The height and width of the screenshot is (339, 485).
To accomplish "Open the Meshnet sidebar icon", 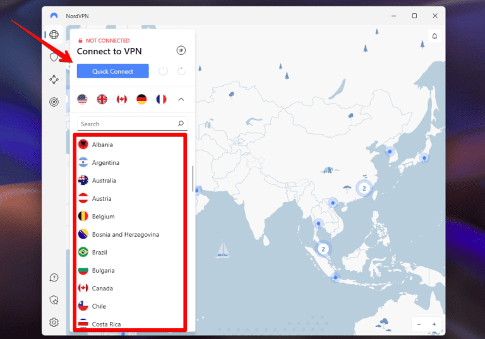I will pyautogui.click(x=54, y=80).
